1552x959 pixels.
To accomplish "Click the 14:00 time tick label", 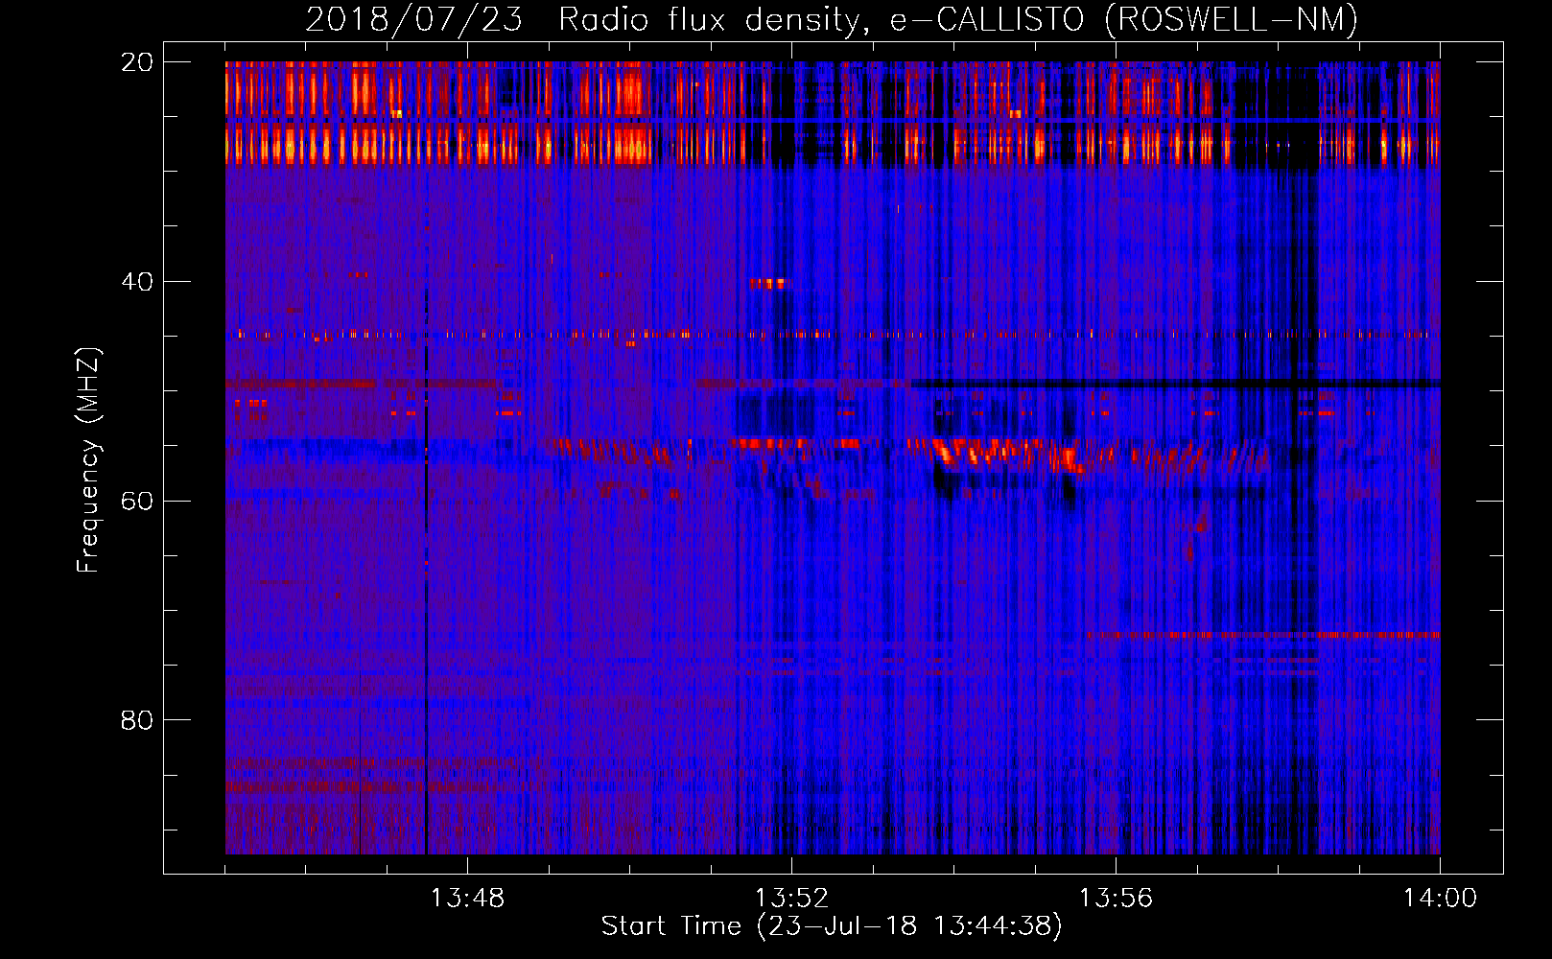I will [1440, 899].
